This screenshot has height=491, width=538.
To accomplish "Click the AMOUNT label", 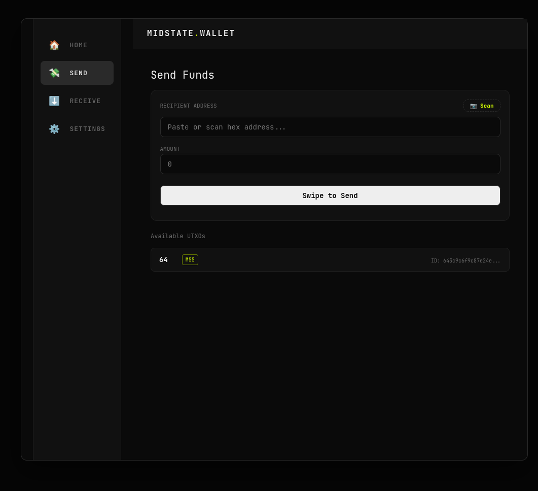I will click(170, 149).
